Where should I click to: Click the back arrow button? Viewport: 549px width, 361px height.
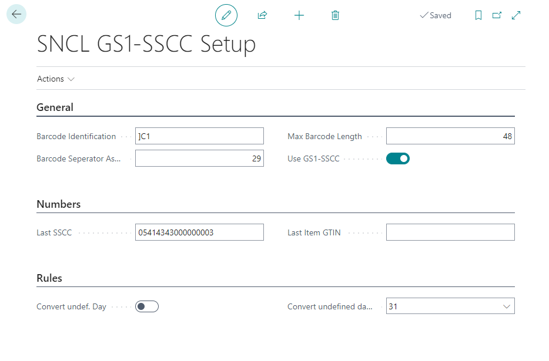(x=16, y=14)
